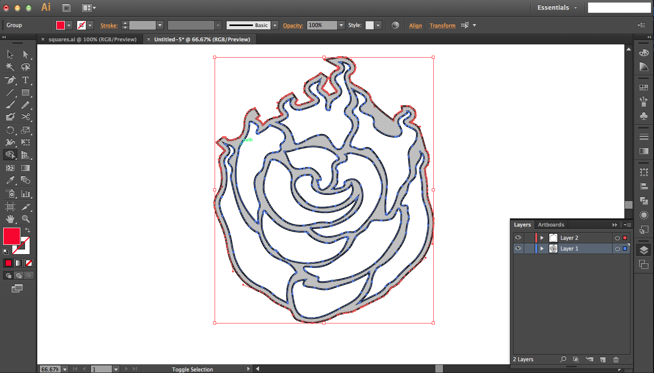654x373 pixels.
Task: Select the Pencil tool
Action: pyautogui.click(x=26, y=105)
